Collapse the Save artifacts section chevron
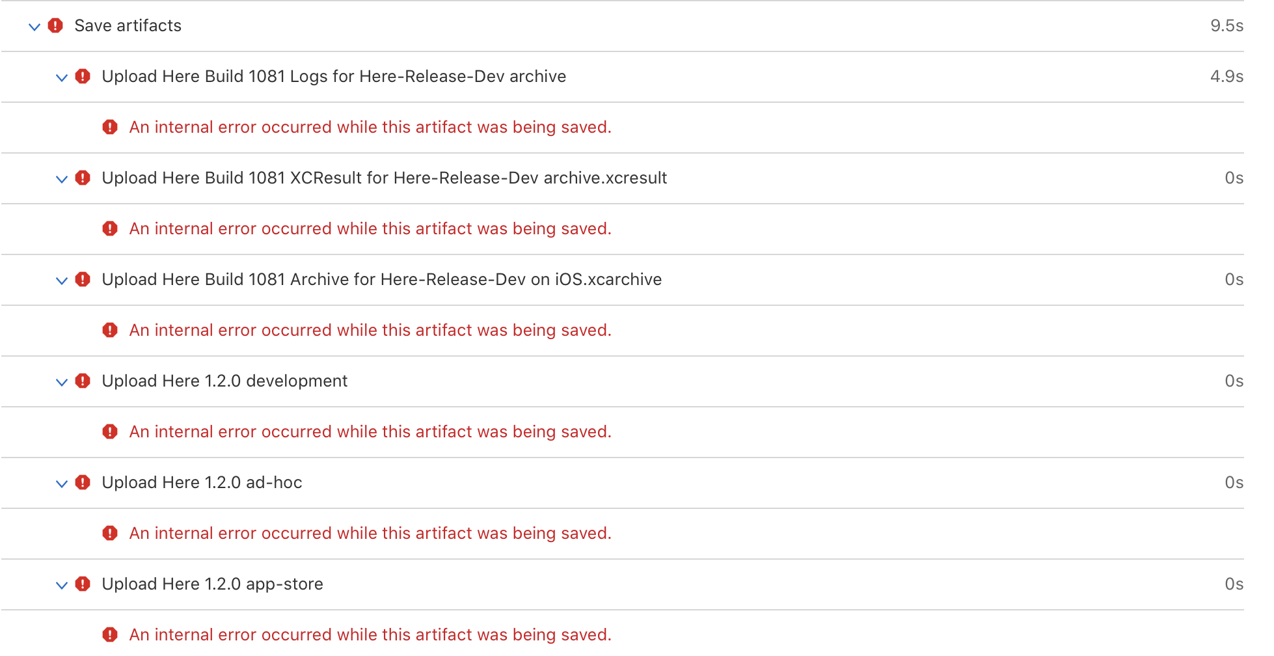 [x=34, y=27]
